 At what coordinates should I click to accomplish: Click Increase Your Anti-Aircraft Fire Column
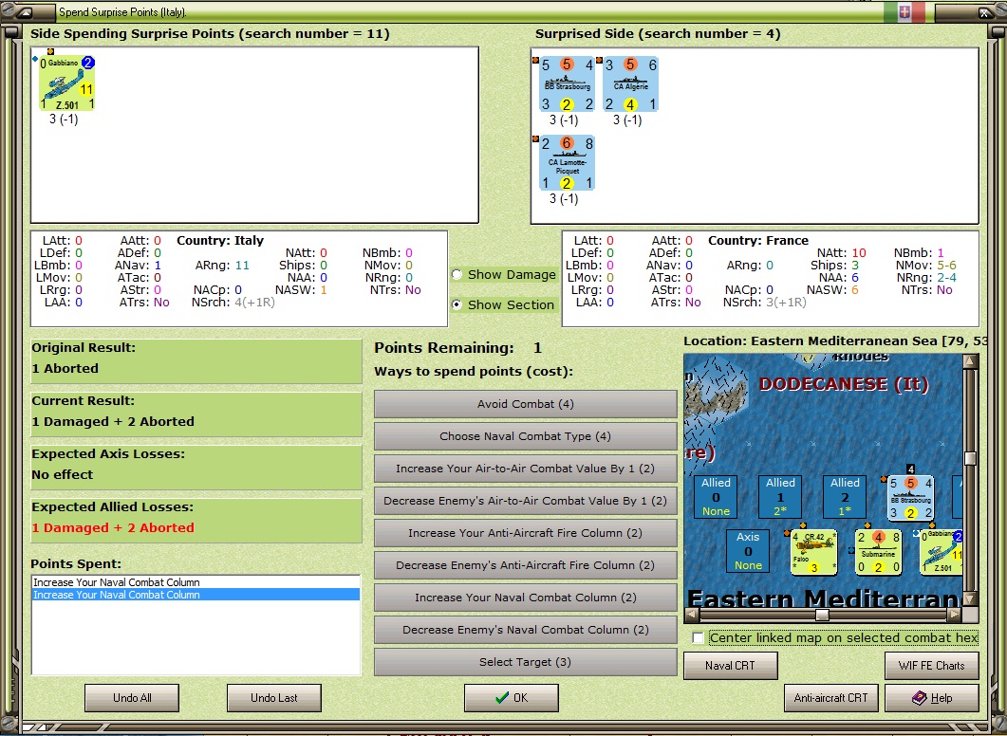tap(526, 533)
